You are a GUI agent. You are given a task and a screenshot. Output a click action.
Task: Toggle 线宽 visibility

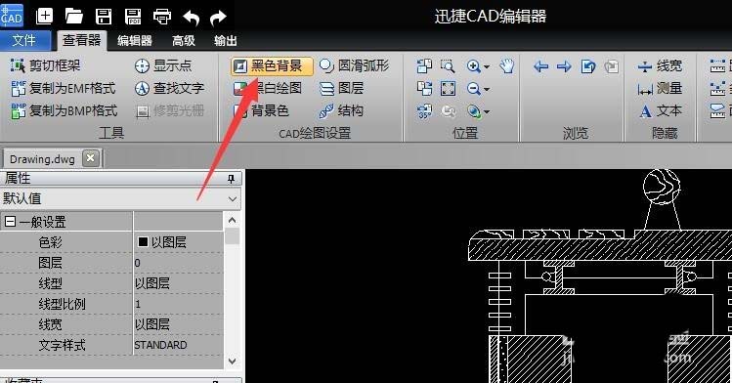(x=660, y=65)
